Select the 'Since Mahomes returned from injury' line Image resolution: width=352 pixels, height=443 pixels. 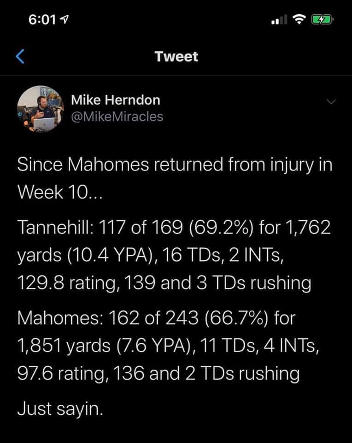pyautogui.click(x=175, y=165)
